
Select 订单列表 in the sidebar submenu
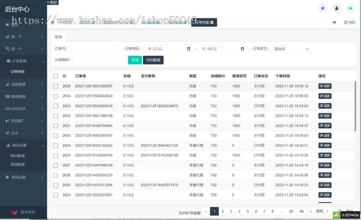point(18,72)
